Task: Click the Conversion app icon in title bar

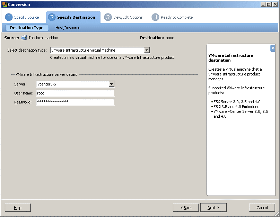Action: pyautogui.click(x=5, y=4)
